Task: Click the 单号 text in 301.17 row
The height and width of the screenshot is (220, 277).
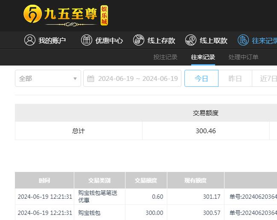Action: coord(253,197)
